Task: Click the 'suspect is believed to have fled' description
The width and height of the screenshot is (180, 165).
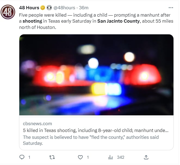Action: (91, 140)
